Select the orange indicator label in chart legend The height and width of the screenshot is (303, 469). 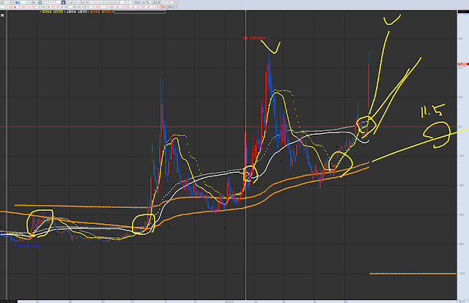pos(101,12)
